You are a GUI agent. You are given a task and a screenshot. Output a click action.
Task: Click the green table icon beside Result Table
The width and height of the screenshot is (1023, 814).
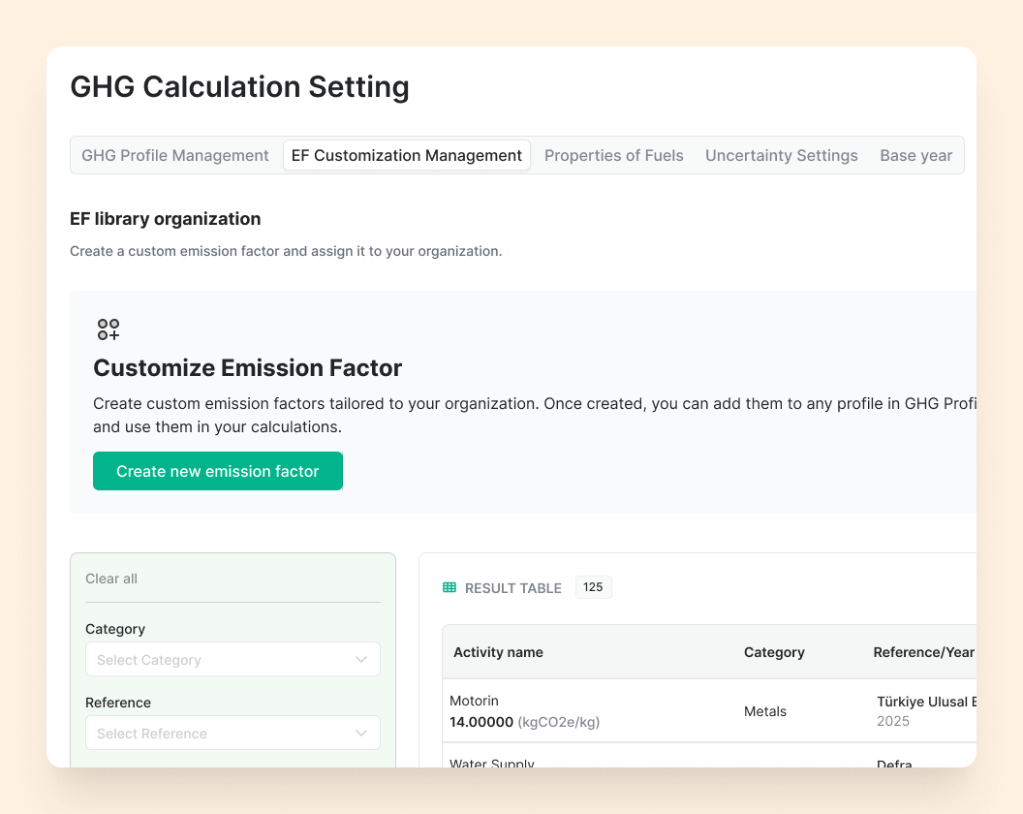449,588
